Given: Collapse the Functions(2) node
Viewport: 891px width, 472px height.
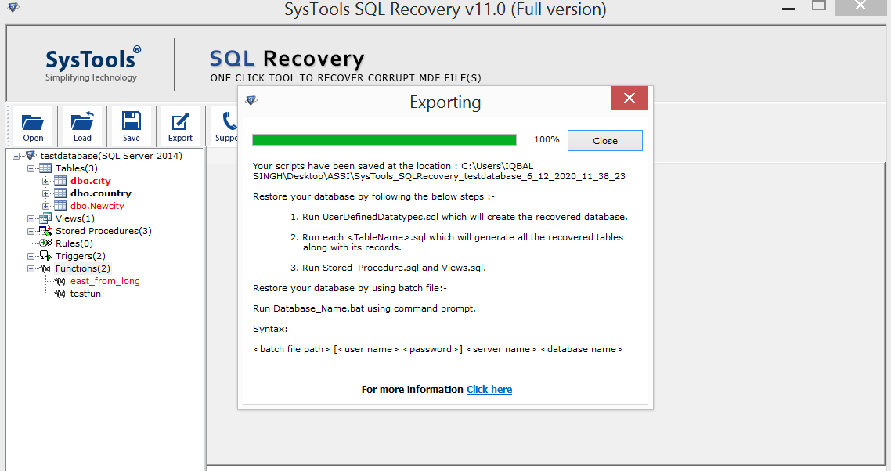Looking at the screenshot, I should [x=31, y=268].
